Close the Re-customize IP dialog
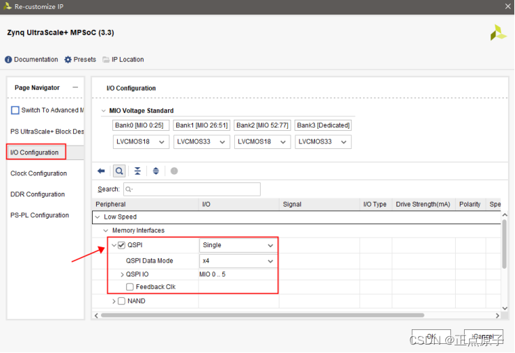This screenshot has width=515, height=353. pyautogui.click(x=507, y=6)
